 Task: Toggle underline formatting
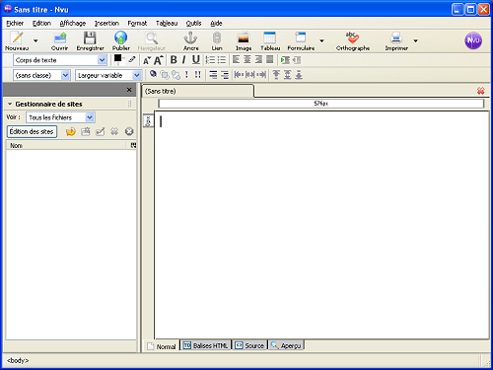(196, 60)
